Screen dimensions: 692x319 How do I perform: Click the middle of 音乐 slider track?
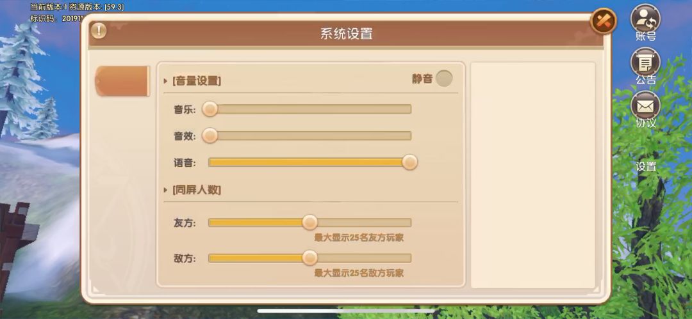click(x=309, y=109)
